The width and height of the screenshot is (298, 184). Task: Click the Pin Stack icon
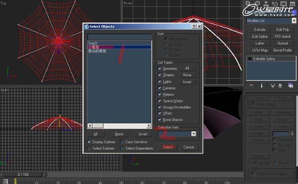(251, 85)
